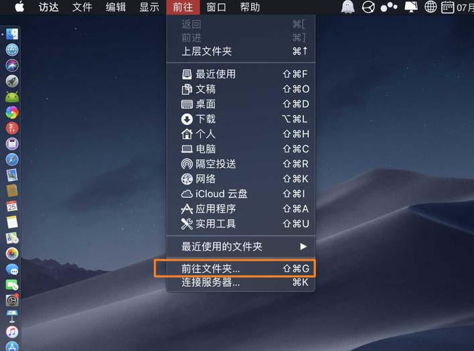This screenshot has width=474, height=351.
Task: Open Photos app in the Dock
Action: pyautogui.click(x=12, y=253)
